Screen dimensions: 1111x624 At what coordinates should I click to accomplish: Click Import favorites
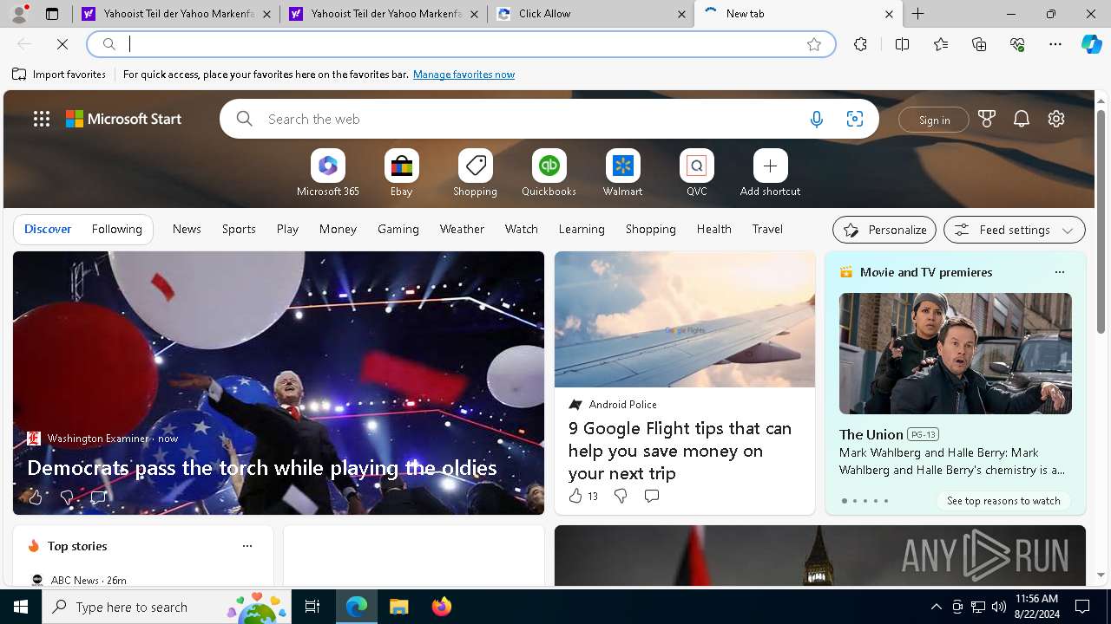(x=59, y=75)
